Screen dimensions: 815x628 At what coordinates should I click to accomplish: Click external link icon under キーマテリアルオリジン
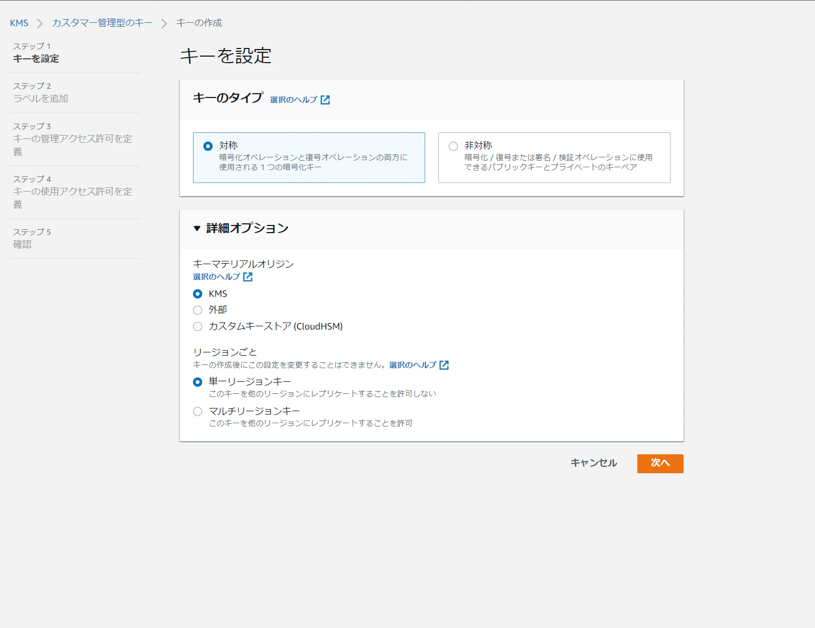coord(248,277)
